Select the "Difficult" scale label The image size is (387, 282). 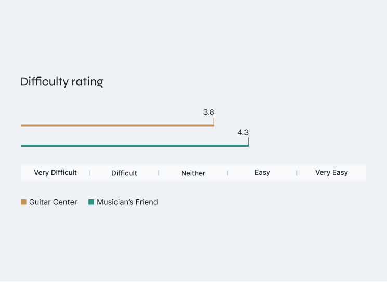[x=124, y=173]
